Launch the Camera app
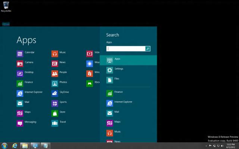 click(25, 64)
